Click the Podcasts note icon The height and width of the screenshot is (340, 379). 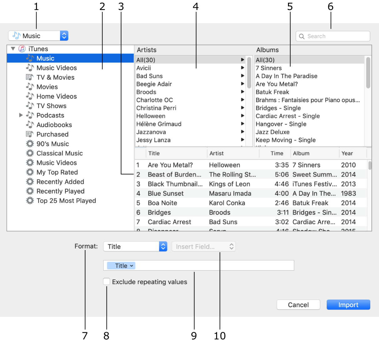30,115
